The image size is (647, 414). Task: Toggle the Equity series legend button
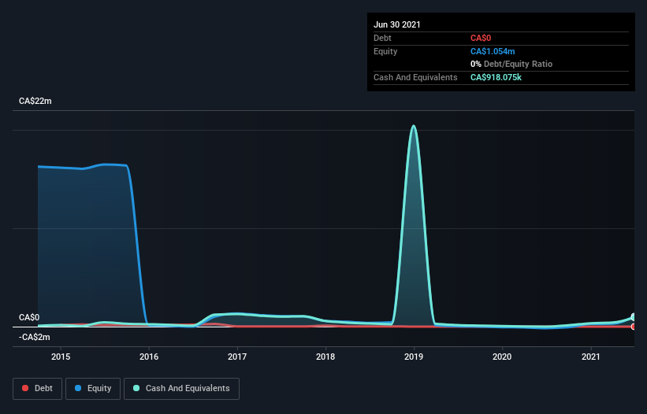[93, 389]
